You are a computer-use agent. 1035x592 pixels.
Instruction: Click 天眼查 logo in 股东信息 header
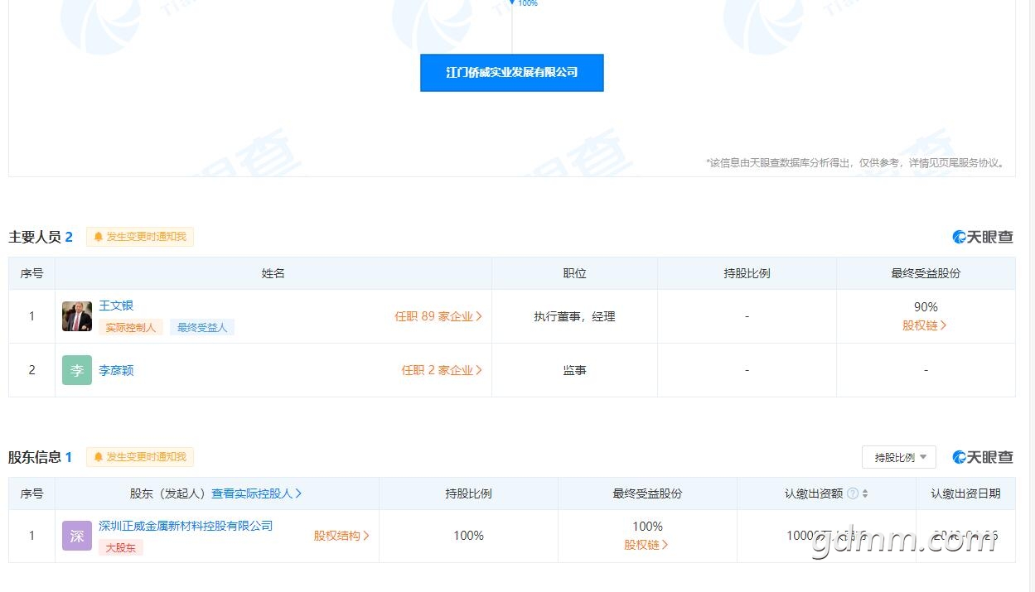pyautogui.click(x=983, y=457)
